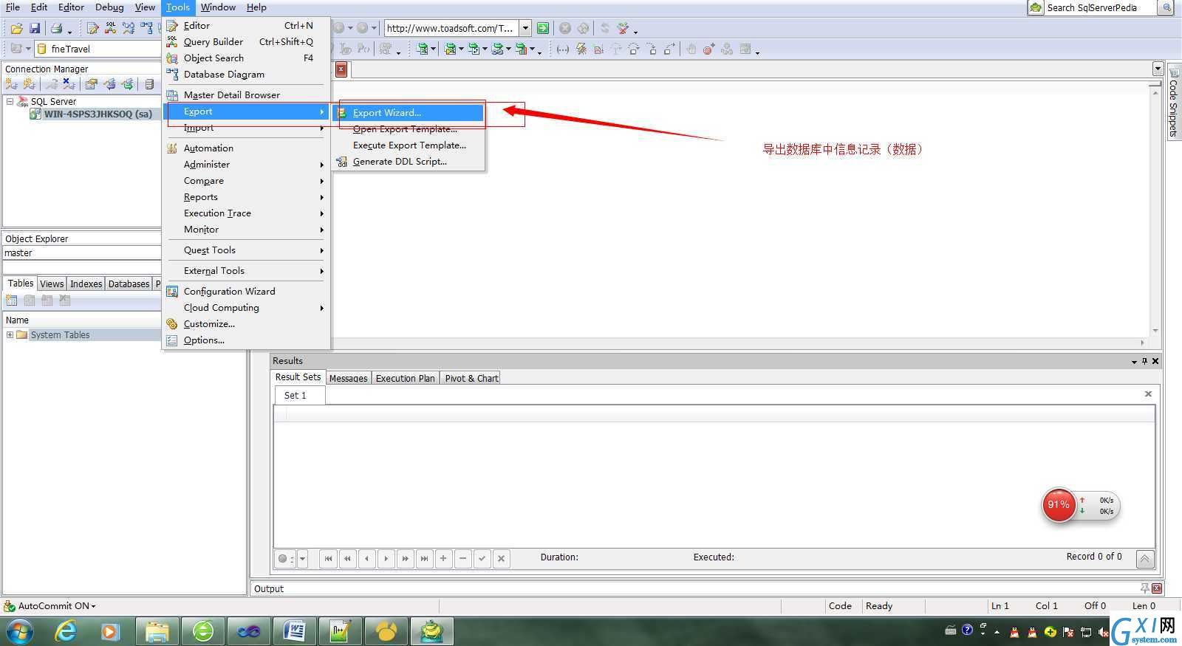Choose Master Detail Browser from Tools menu
This screenshot has height=646, width=1182.
(247, 95)
